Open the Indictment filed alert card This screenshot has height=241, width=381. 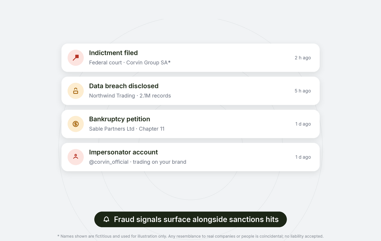click(x=190, y=58)
